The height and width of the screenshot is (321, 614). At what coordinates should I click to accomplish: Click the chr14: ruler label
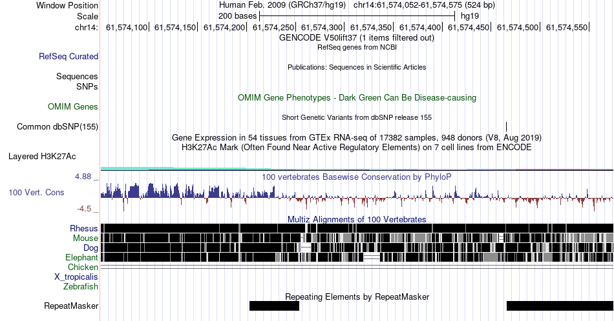click(87, 27)
